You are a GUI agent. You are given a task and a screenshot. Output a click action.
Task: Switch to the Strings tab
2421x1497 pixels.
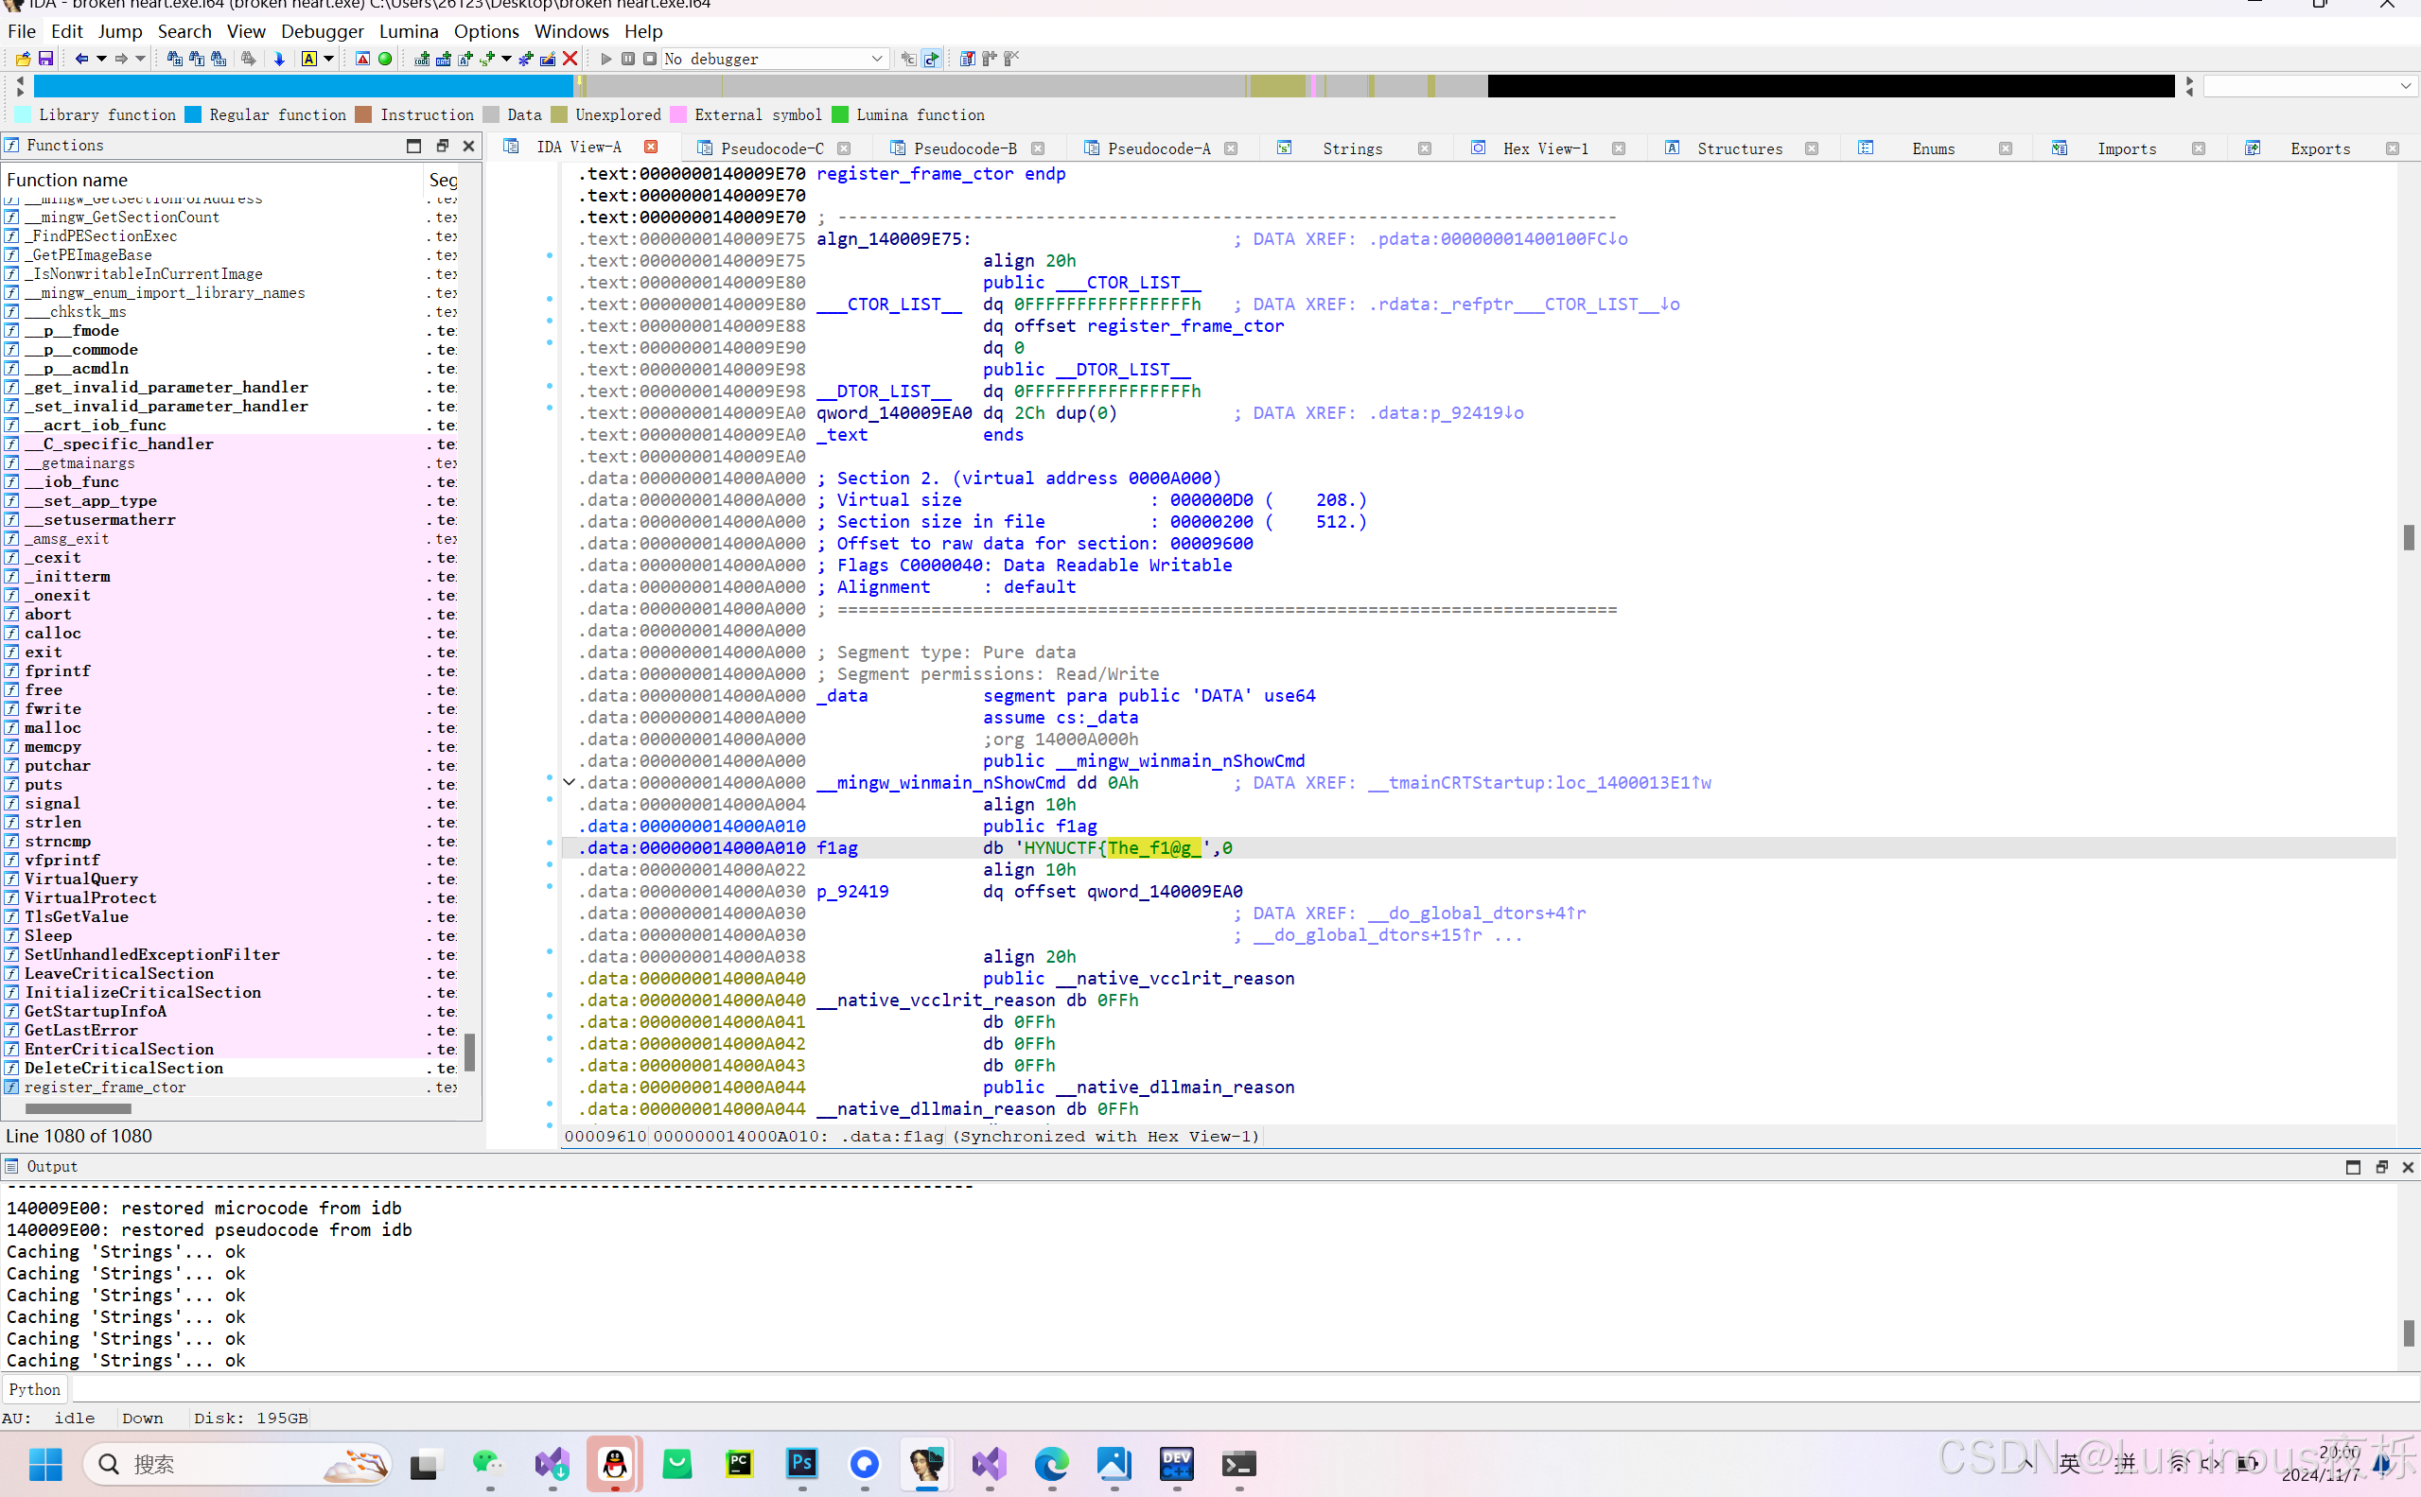(x=1352, y=148)
